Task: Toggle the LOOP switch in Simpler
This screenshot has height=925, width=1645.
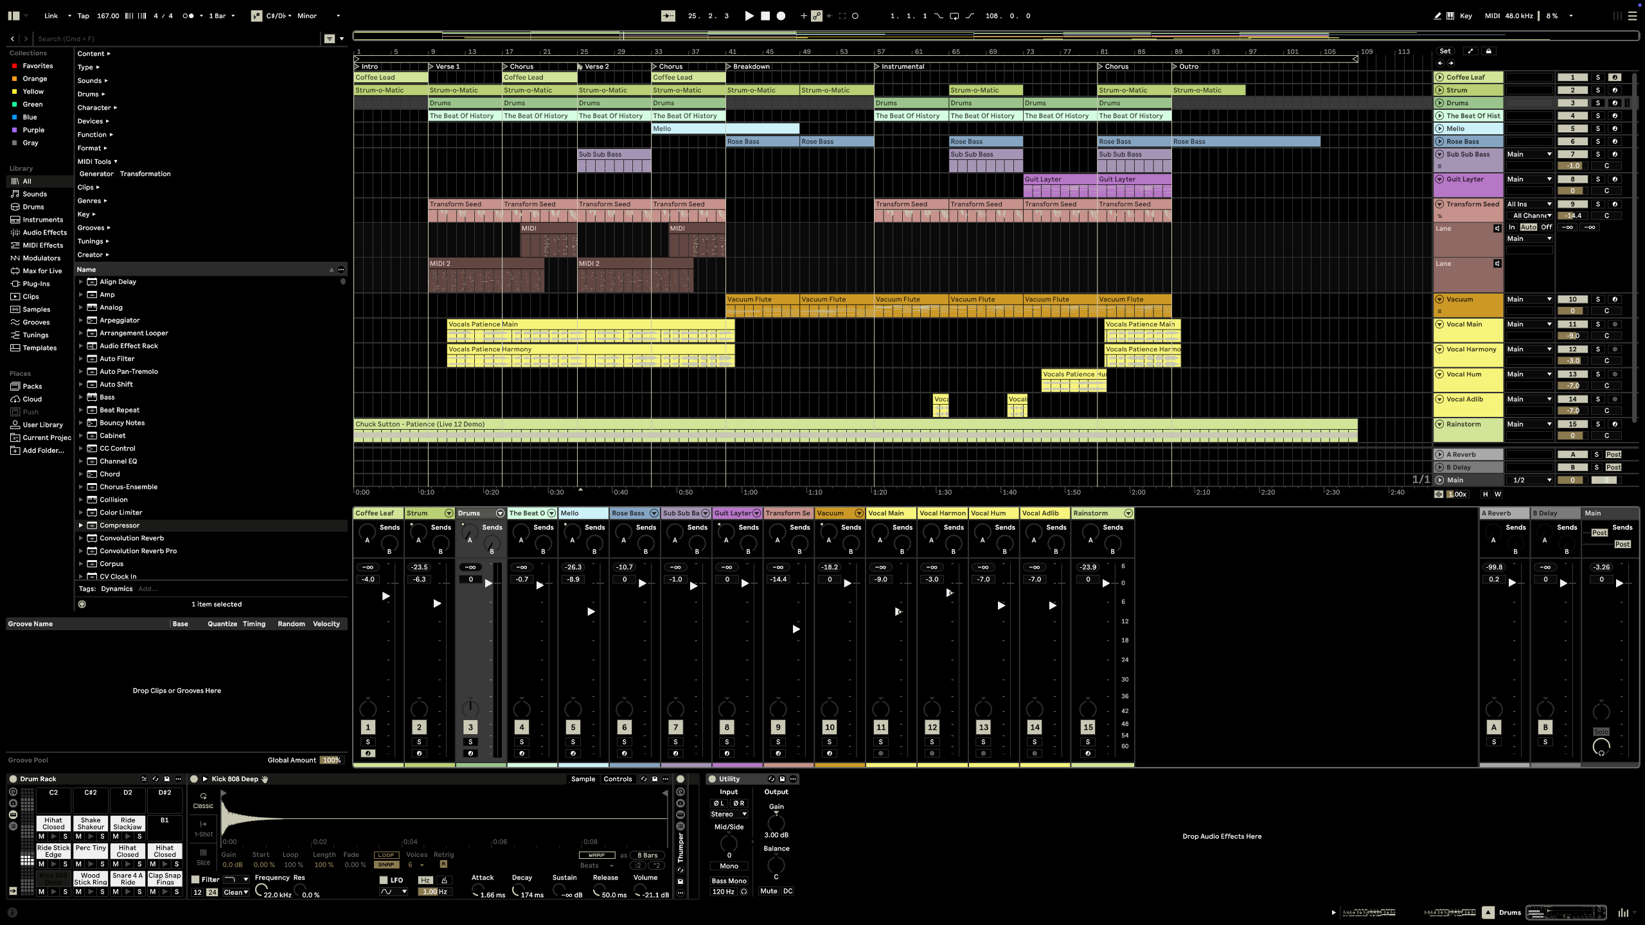Action: 386,855
